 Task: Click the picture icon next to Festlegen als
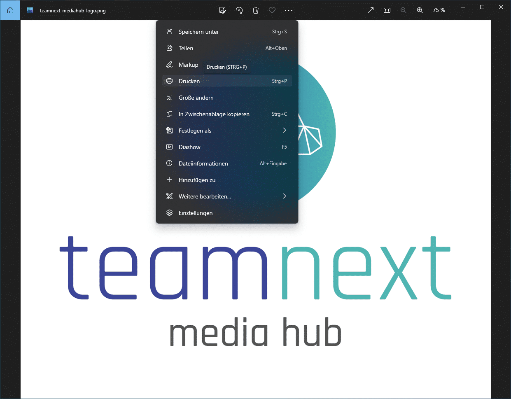[169, 131]
